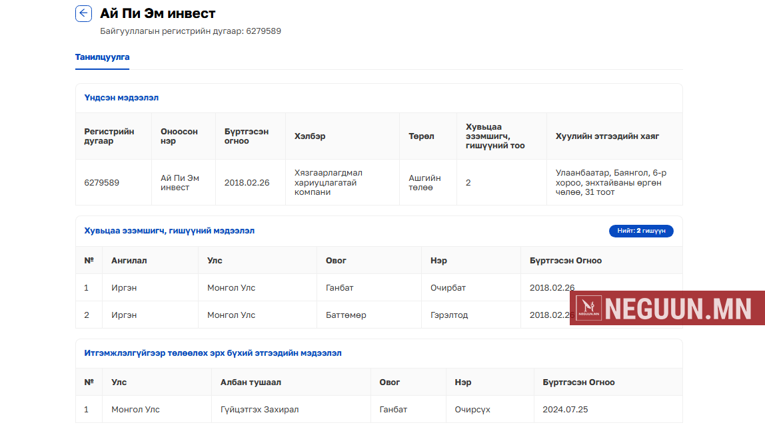Screen dimensions: 765x425
Task: Click the Ай Пи Эм инвест title
Action: [x=158, y=13]
